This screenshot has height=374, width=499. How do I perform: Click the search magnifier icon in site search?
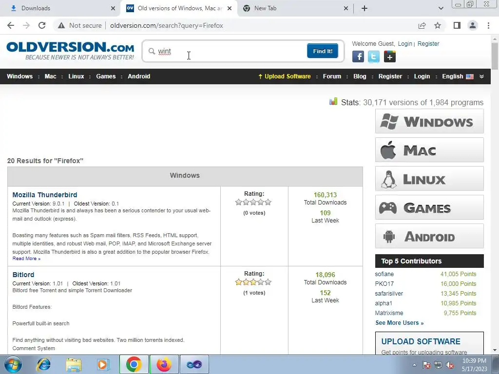(152, 51)
